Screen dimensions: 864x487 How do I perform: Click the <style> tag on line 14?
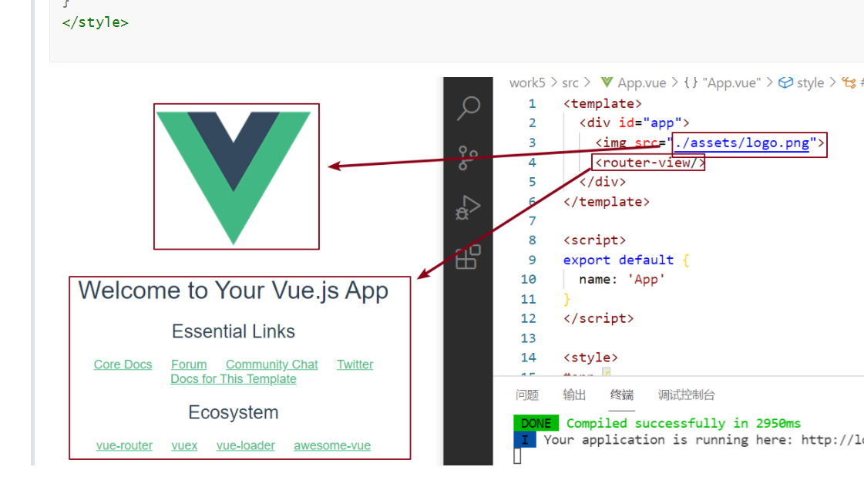[x=590, y=358]
